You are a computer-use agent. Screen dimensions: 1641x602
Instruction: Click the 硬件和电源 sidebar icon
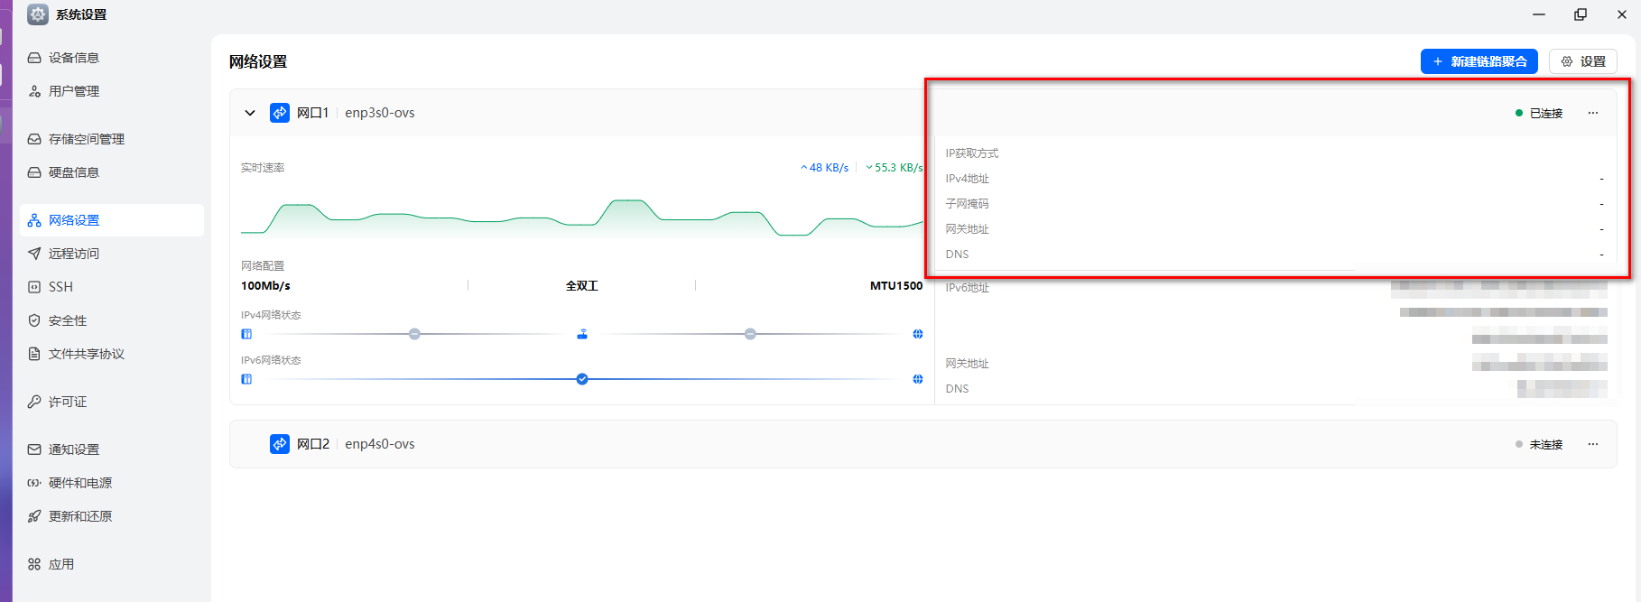(34, 483)
